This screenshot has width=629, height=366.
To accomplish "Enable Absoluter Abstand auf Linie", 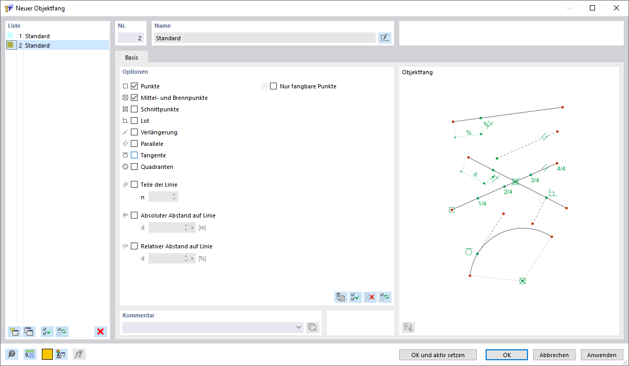I will tap(134, 215).
